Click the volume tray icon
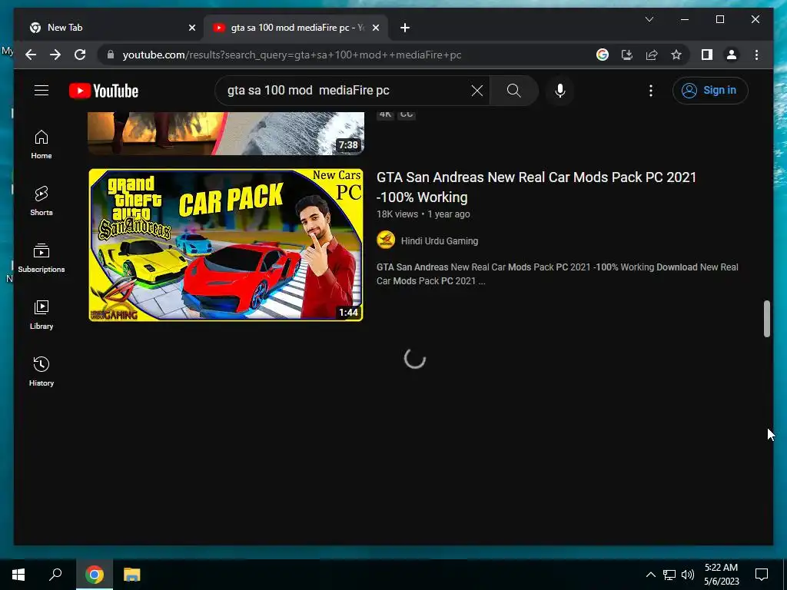The width and height of the screenshot is (787, 590). click(688, 575)
